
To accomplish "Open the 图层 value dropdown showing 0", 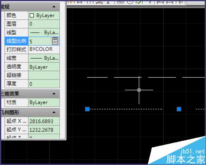I will [44, 24].
